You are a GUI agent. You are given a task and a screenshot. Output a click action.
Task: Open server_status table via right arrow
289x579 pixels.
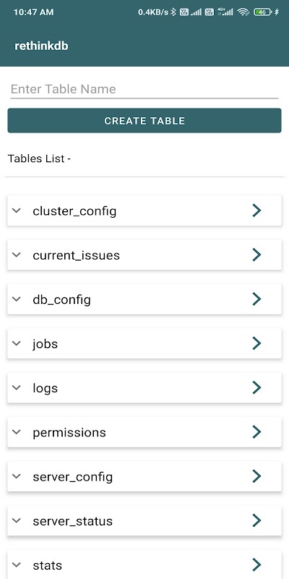257,520
